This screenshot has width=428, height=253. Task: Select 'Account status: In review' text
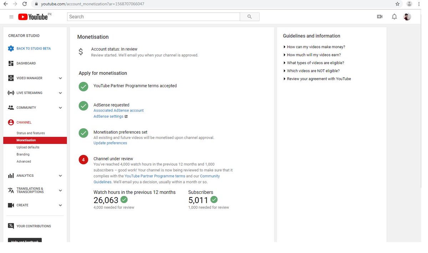click(x=114, y=49)
